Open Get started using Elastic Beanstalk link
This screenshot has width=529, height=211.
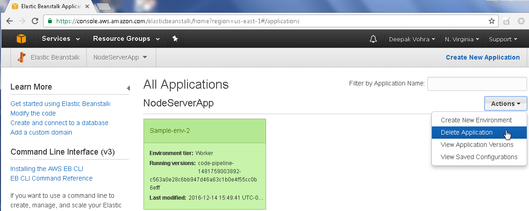pos(60,104)
